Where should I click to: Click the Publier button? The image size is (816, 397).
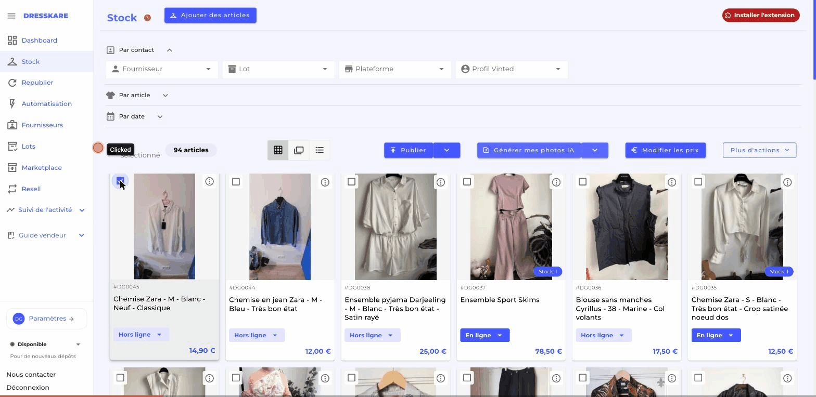click(x=409, y=150)
